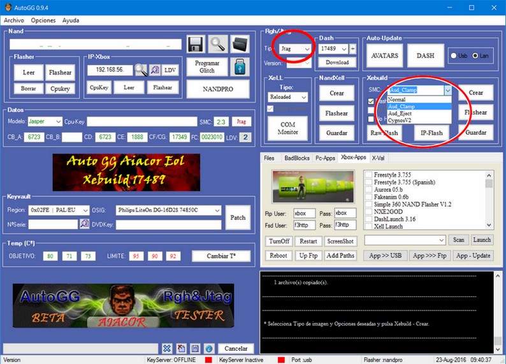Click the blue X icon left of Cancelar
506x364 pixels.
point(167,348)
